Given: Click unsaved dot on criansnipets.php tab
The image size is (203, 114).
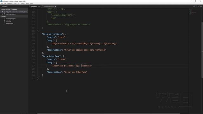Looking at the screenshot, I should point(55,6).
